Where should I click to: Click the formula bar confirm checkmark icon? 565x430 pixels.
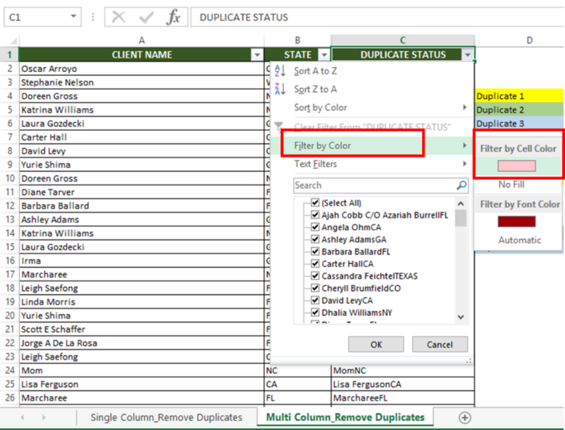[146, 17]
